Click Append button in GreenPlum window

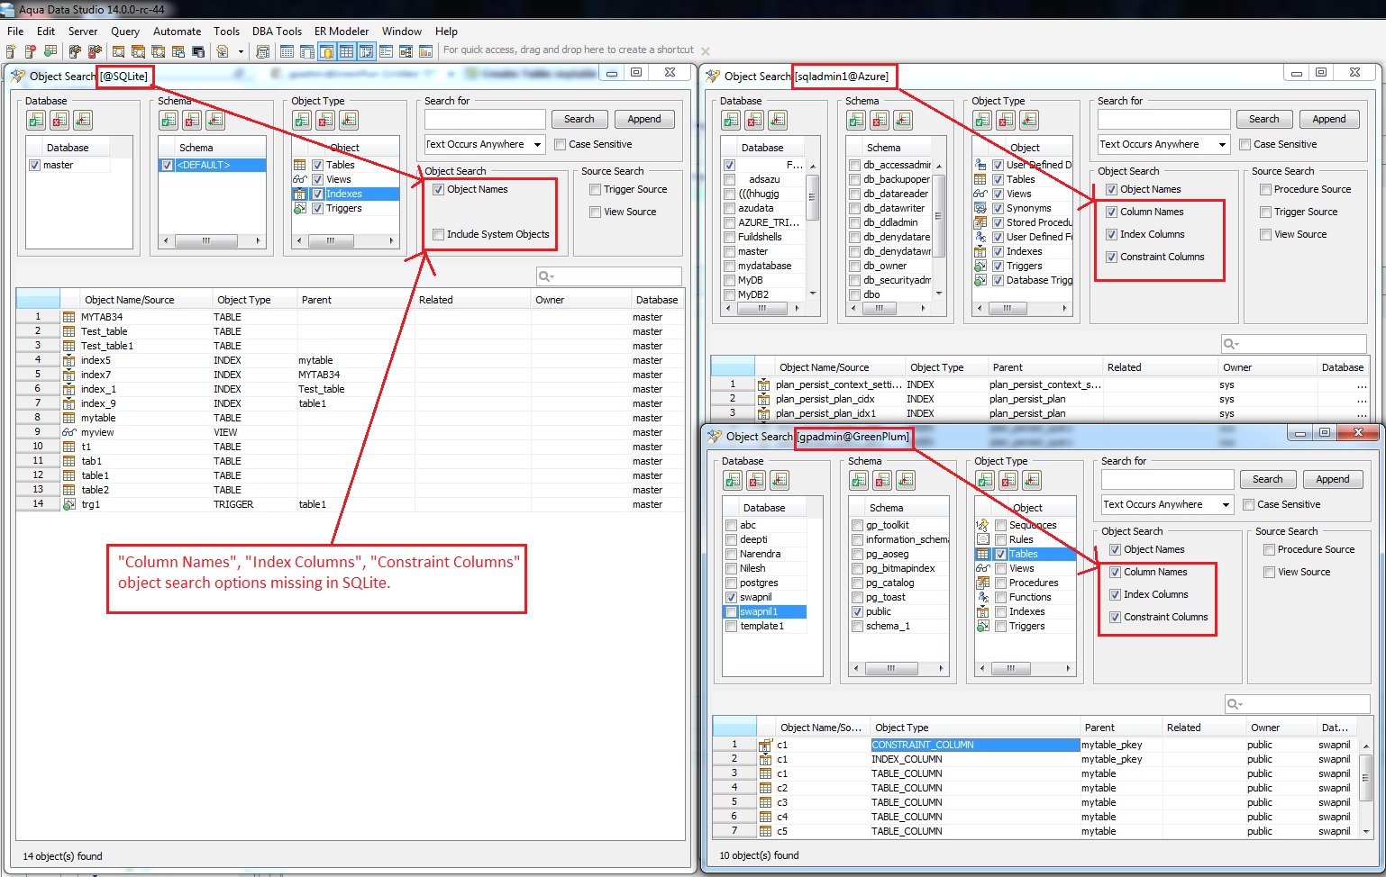(1333, 479)
